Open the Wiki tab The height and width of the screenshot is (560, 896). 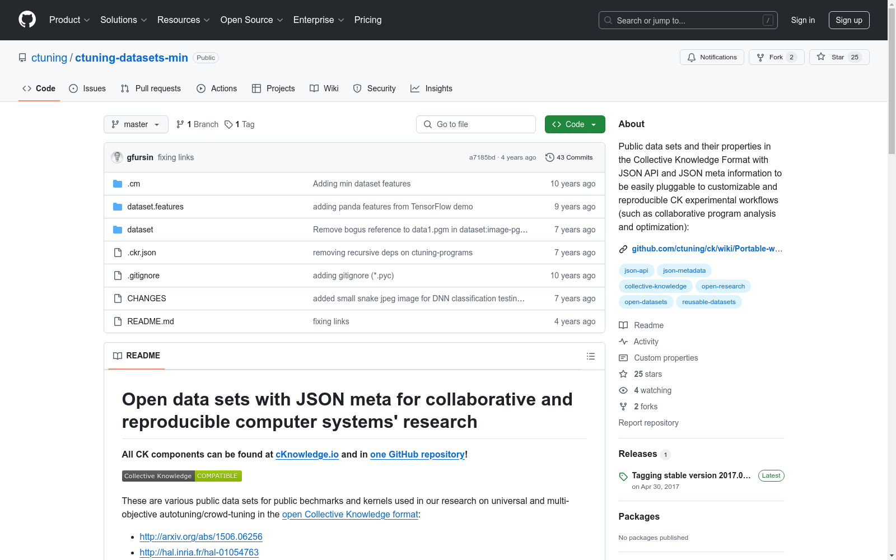coord(324,88)
